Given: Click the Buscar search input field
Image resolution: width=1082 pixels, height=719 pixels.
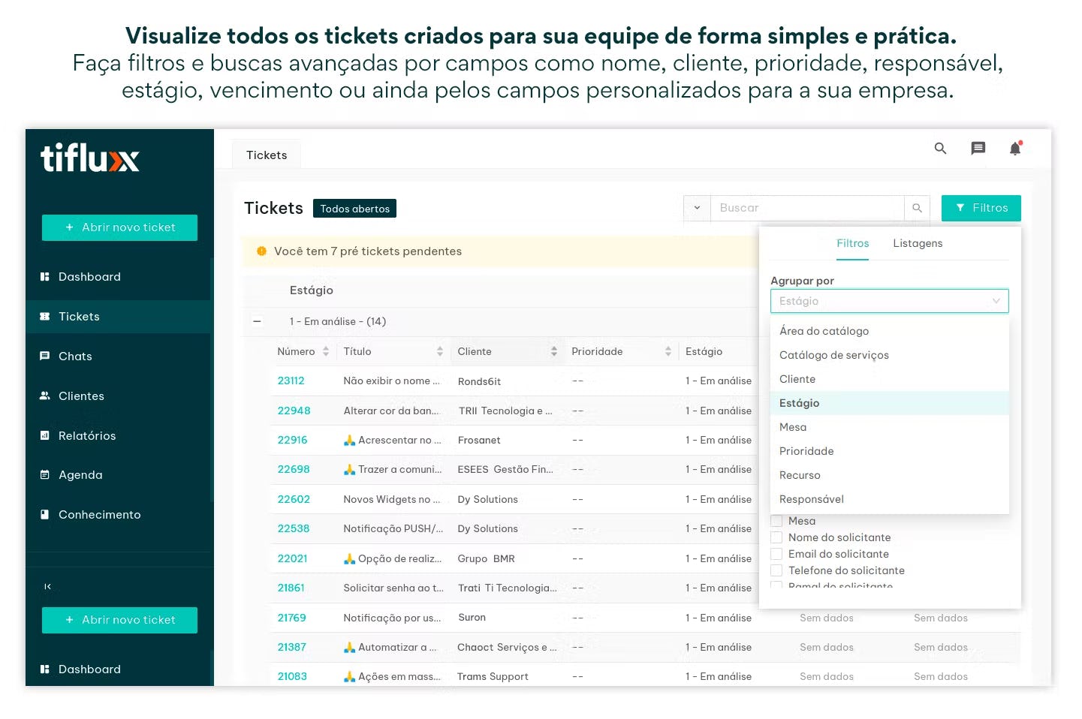Looking at the screenshot, I should pos(807,208).
